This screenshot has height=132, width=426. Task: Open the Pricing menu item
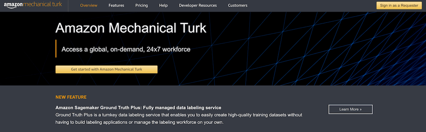142,6
